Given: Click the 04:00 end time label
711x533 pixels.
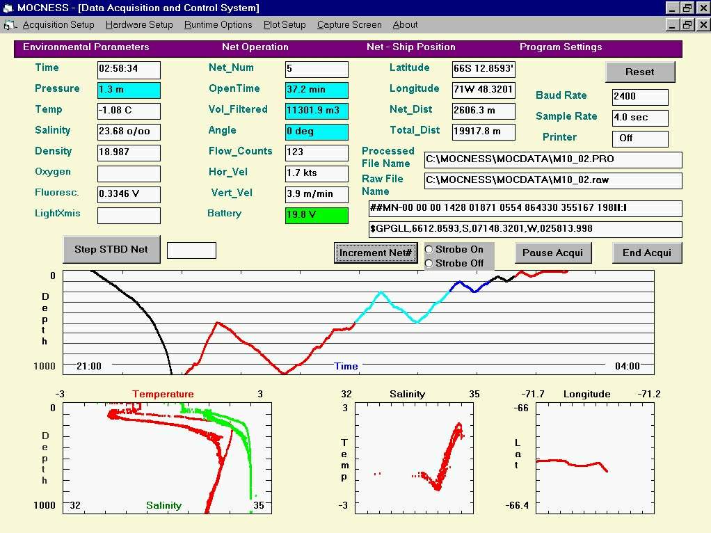Looking at the screenshot, I should pyautogui.click(x=628, y=366).
